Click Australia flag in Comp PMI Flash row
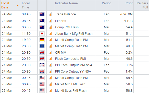Image resolution: width=149 pixels, height=93 pixels. (x=42, y=27)
